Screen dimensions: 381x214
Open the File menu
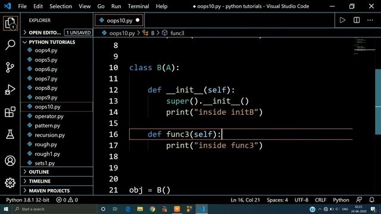23,7
